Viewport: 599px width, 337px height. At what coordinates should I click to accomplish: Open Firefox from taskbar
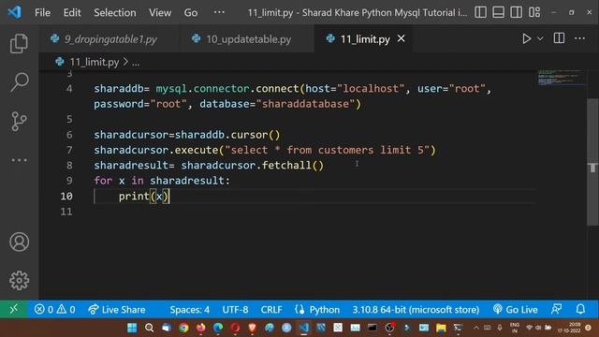coord(200,328)
